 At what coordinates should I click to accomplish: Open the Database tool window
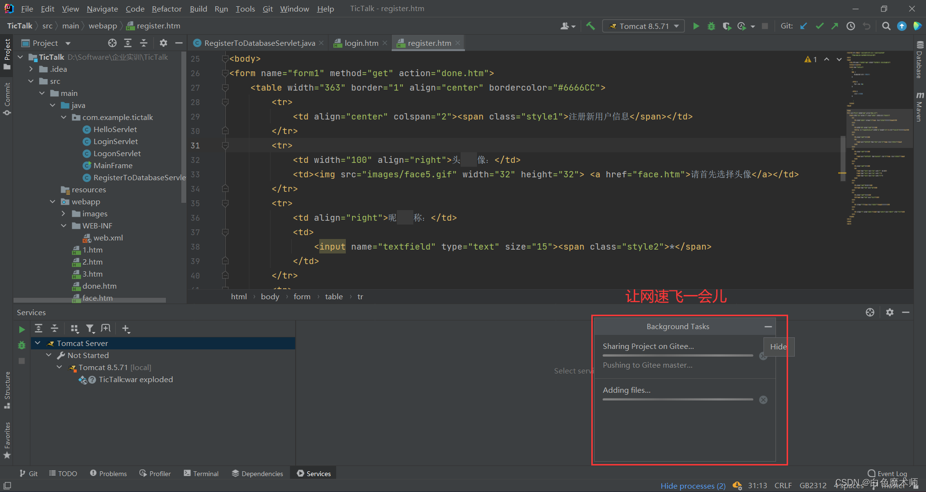[x=919, y=59]
